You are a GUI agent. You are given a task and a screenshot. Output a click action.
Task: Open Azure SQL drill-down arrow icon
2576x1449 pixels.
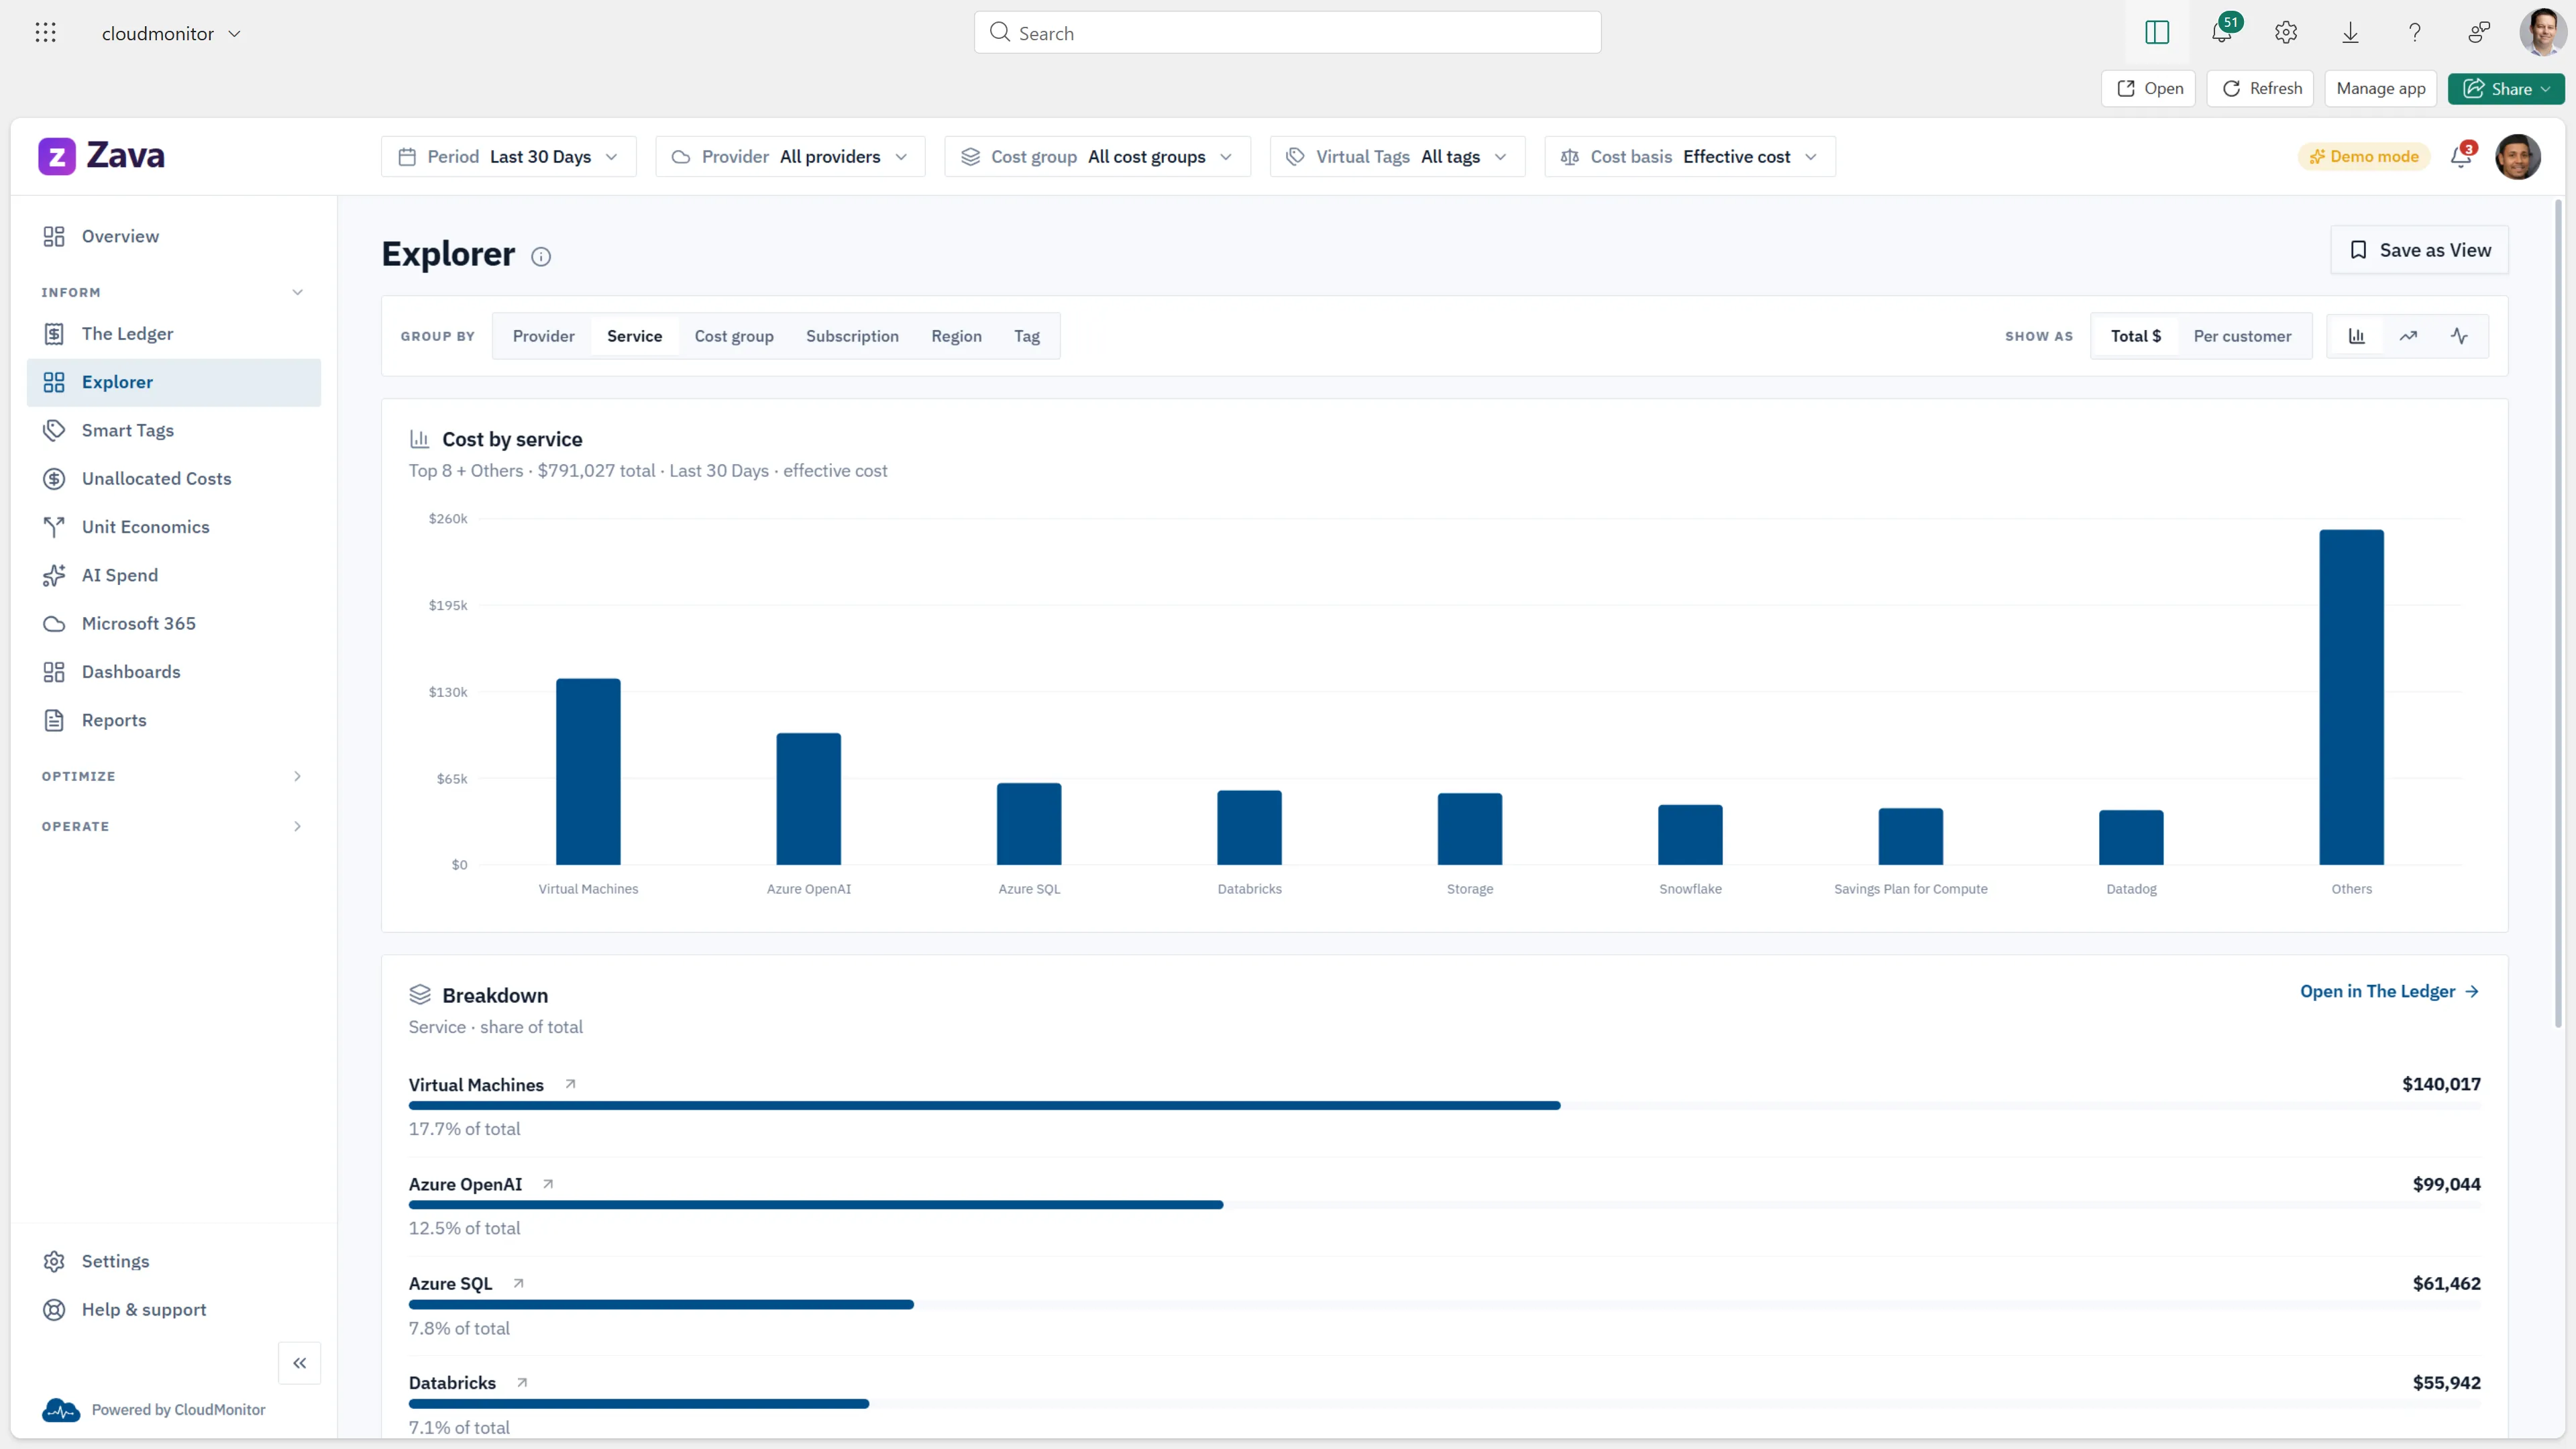518,1283
